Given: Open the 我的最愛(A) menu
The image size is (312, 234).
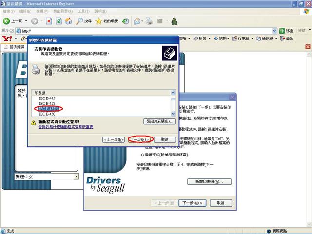Looking at the screenshot, I should 63,11.
